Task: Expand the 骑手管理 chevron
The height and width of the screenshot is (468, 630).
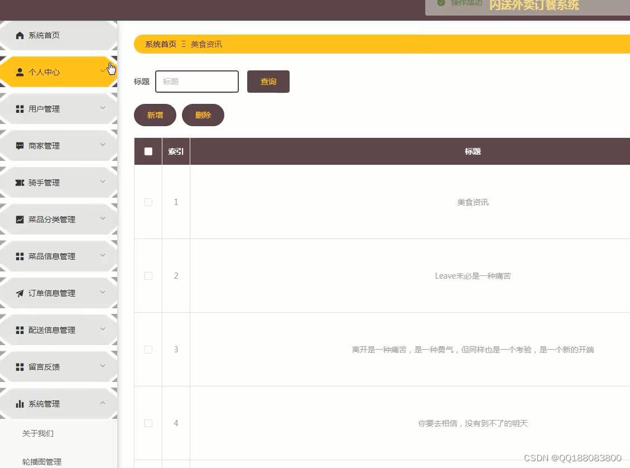Action: coord(103,182)
